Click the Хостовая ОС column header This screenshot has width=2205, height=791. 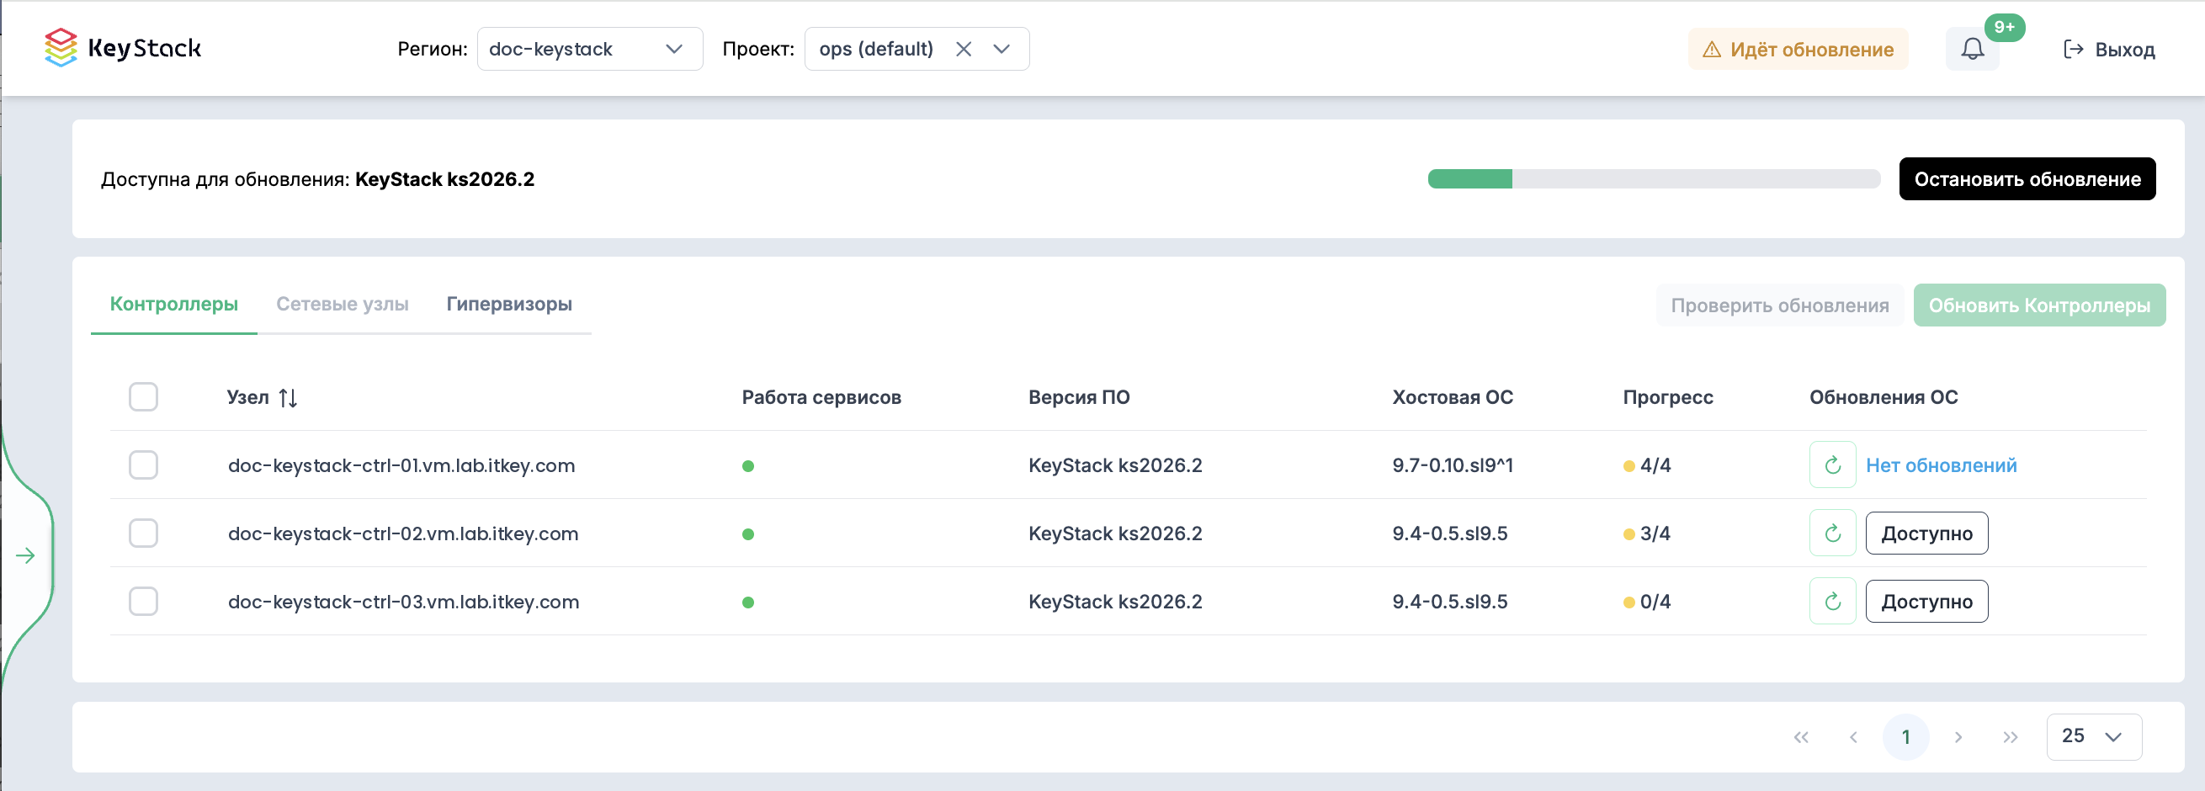tap(1453, 397)
